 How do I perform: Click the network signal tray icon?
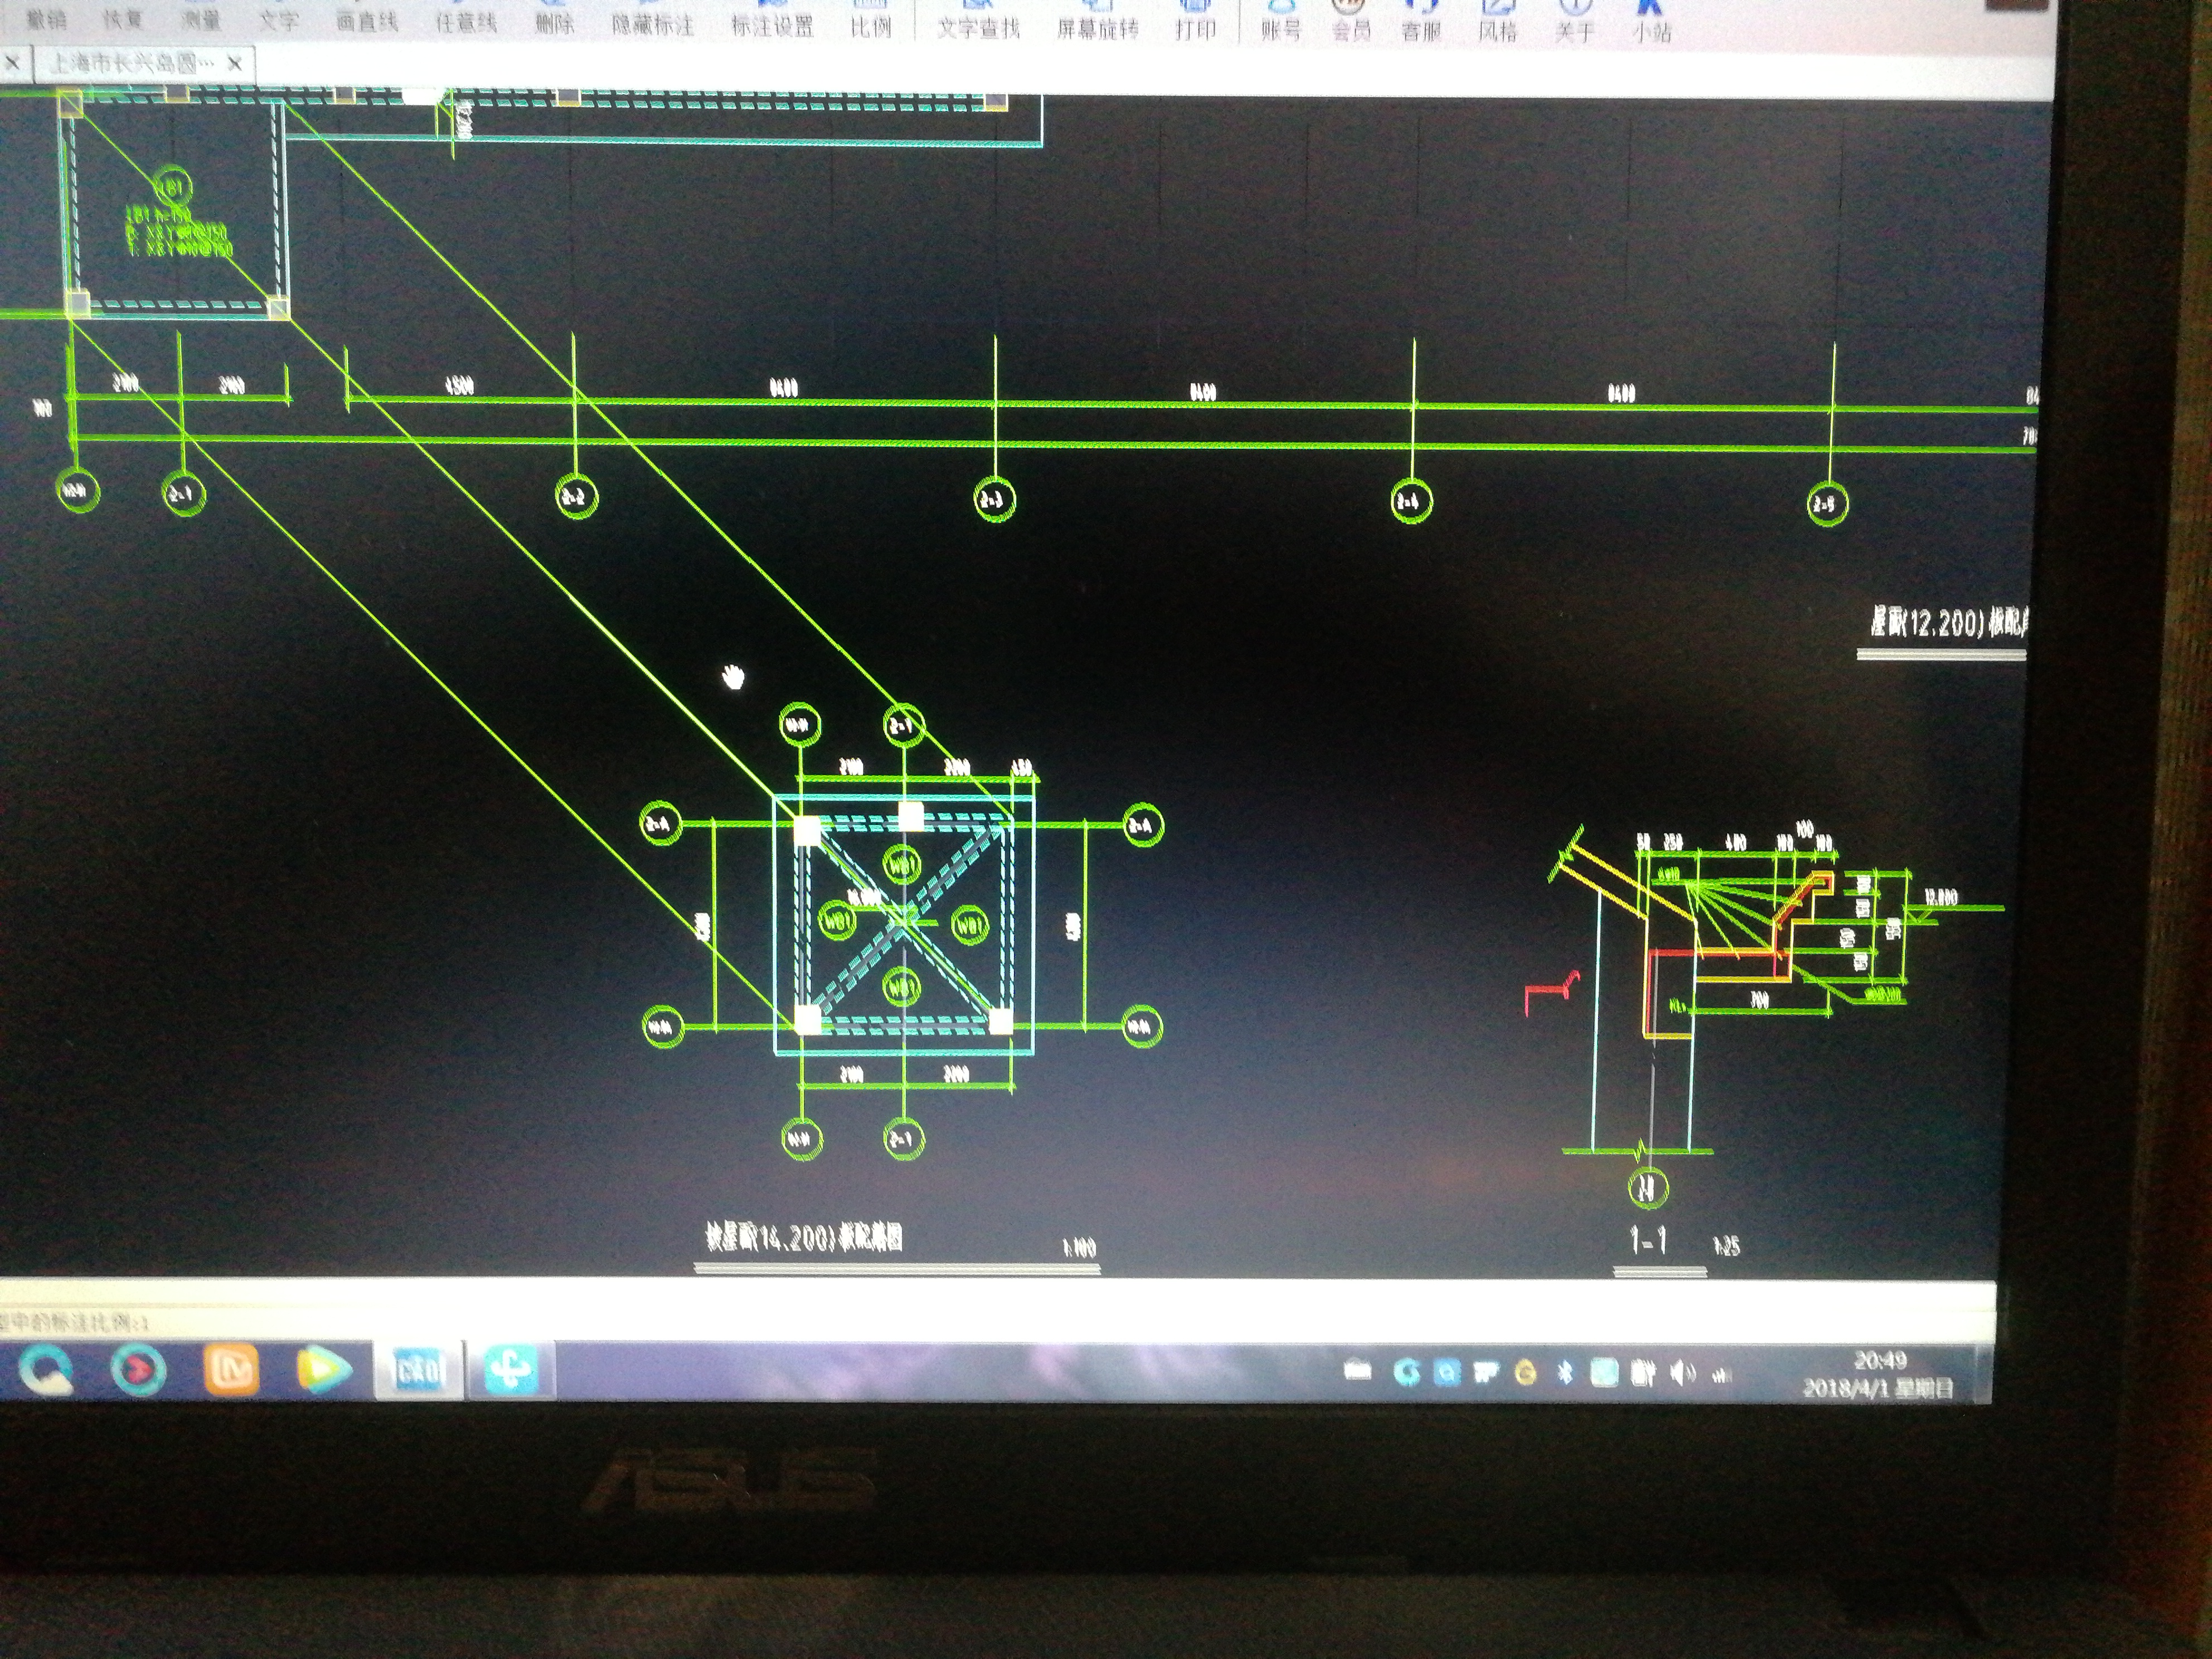pos(1721,1376)
